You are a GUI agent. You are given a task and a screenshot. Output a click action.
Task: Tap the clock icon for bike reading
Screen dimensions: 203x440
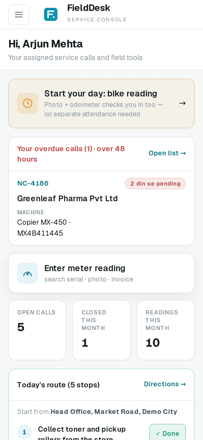(x=28, y=103)
